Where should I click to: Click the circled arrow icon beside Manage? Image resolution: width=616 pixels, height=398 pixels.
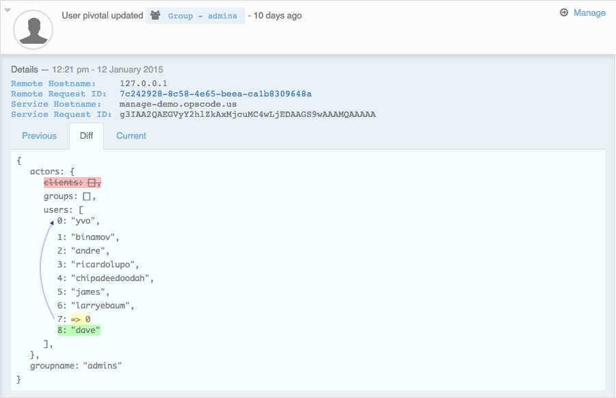(564, 13)
